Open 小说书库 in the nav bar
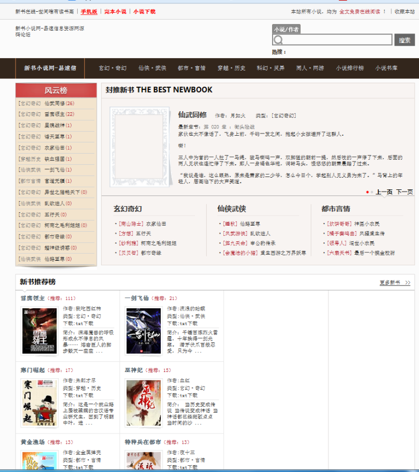This screenshot has height=472, width=419. pos(387,68)
